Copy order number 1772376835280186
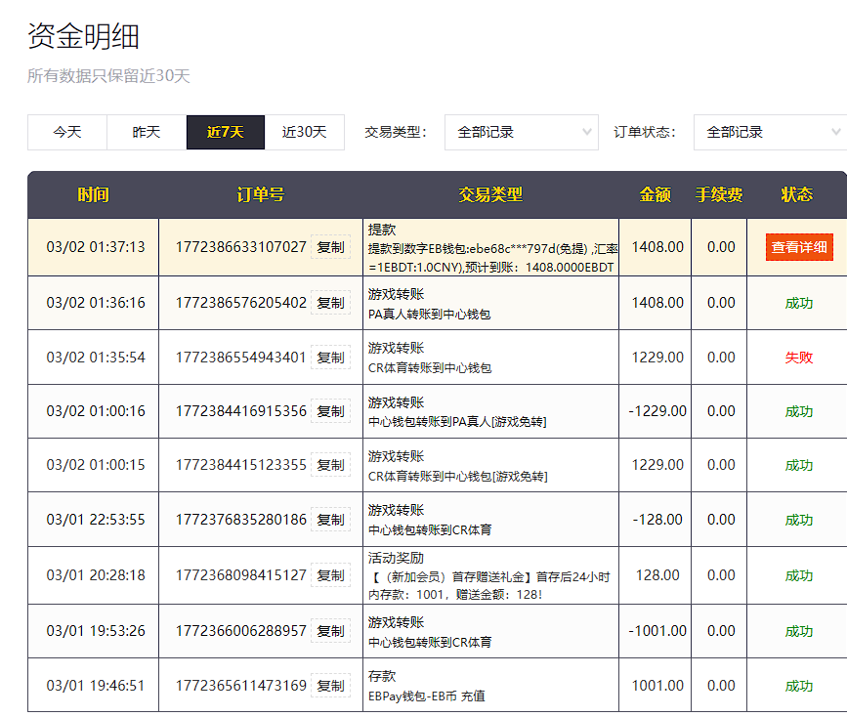 pos(330,520)
